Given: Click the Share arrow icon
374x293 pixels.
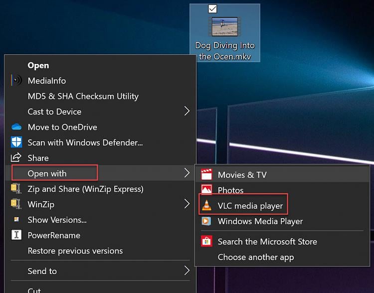Looking at the screenshot, I should point(16,157).
